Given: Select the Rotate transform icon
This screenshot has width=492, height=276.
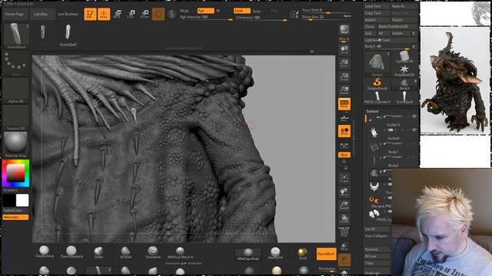Looking at the screenshot, I should tap(145, 14).
